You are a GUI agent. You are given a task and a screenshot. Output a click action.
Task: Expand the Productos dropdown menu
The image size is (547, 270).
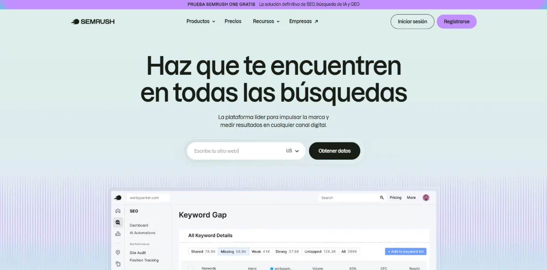click(x=201, y=21)
